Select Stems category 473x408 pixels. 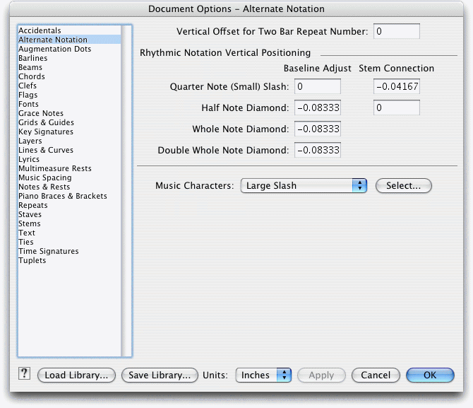69,223
